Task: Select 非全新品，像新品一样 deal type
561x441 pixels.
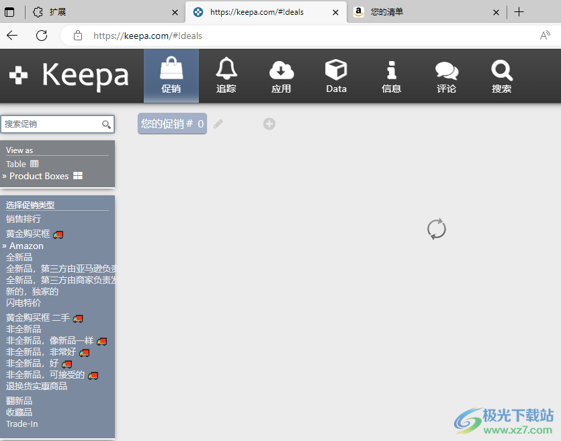Action: coord(56,340)
